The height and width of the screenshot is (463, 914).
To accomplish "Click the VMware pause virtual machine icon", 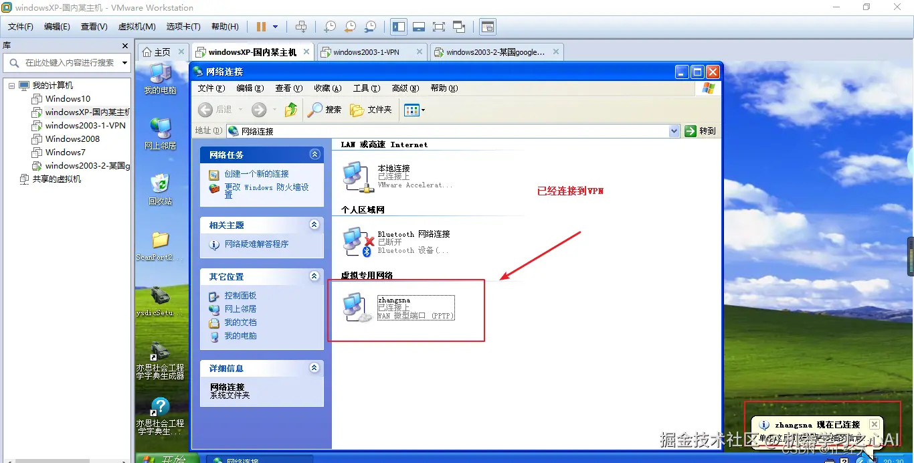I will pyautogui.click(x=261, y=27).
